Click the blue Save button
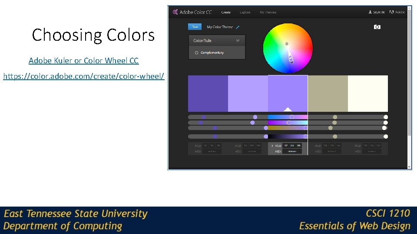Screen dimensions: 417x234 195,27
